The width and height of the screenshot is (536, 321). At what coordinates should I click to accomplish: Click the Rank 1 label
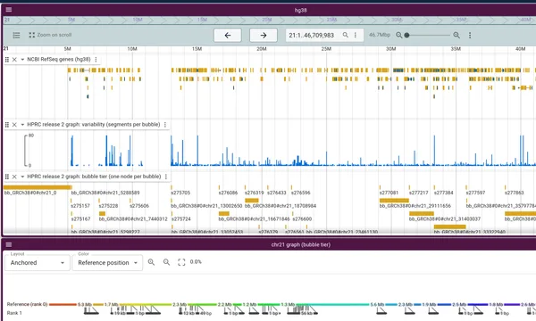14,313
